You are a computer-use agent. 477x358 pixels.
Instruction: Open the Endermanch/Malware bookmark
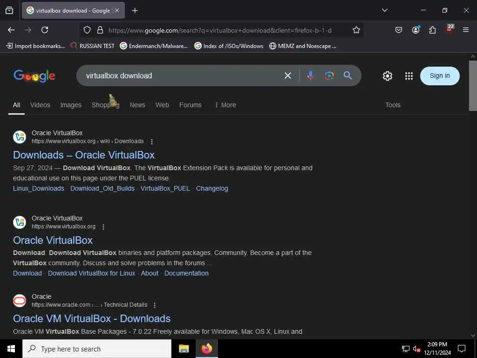pyautogui.click(x=154, y=46)
